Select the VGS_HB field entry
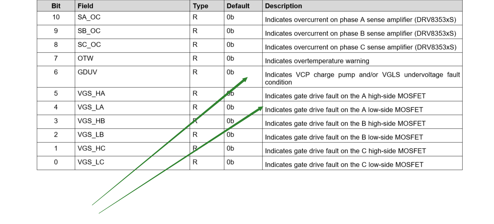Viewport: 494px width, 224px height. pyautogui.click(x=91, y=121)
